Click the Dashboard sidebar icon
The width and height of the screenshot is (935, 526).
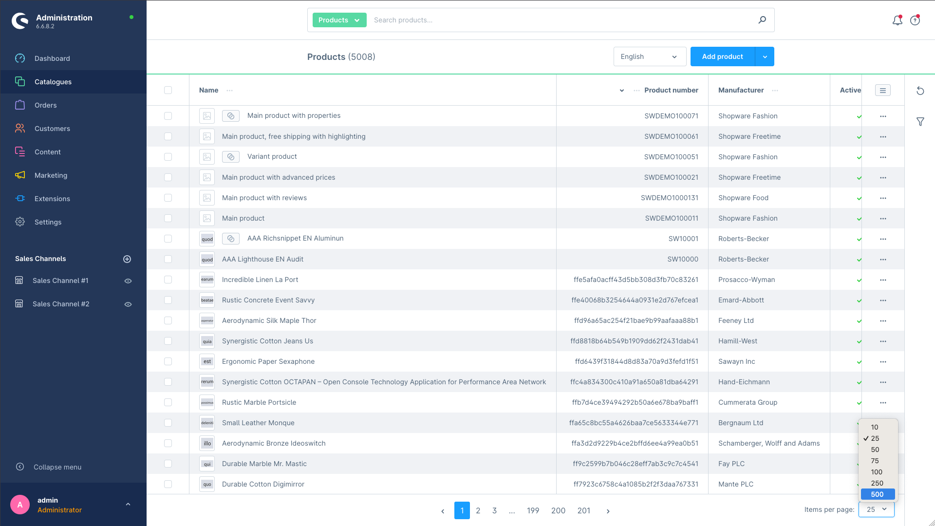point(19,58)
